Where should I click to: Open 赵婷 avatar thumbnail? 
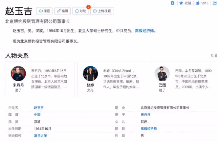tap(90, 73)
